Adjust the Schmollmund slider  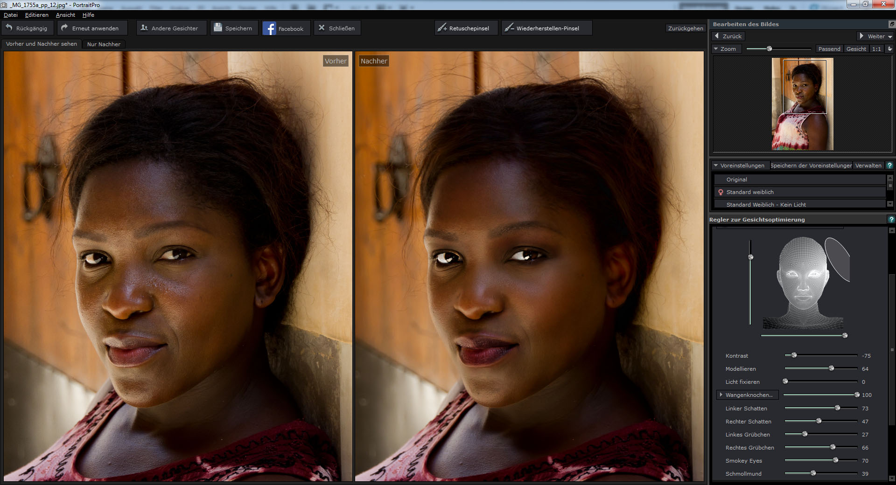pyautogui.click(x=813, y=473)
